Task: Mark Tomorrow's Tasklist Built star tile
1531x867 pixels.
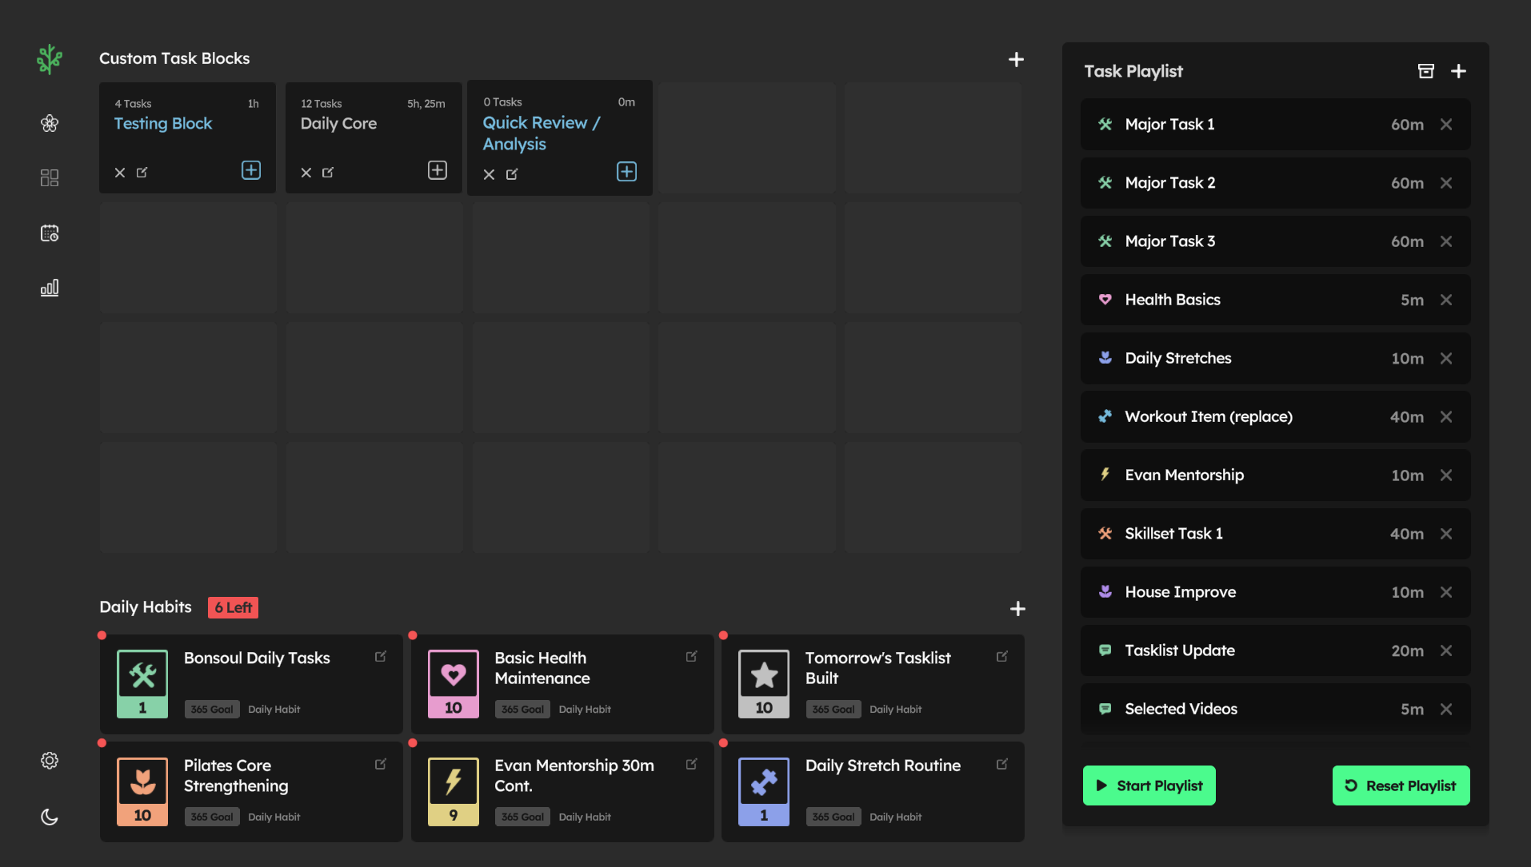Action: [x=764, y=684]
